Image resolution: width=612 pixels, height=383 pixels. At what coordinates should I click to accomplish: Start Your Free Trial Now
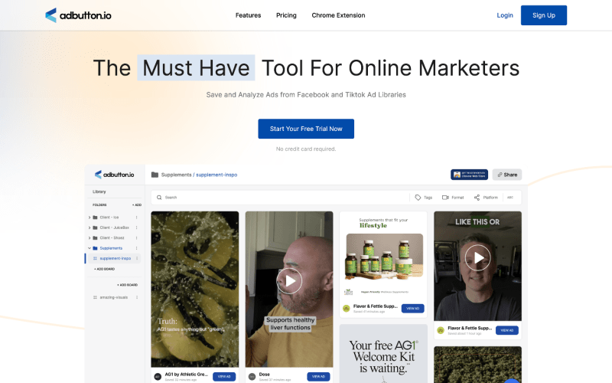306,129
